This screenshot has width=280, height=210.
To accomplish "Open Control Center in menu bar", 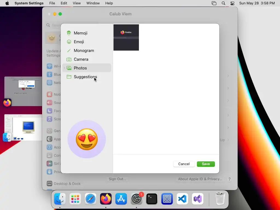I will [x=232, y=3].
